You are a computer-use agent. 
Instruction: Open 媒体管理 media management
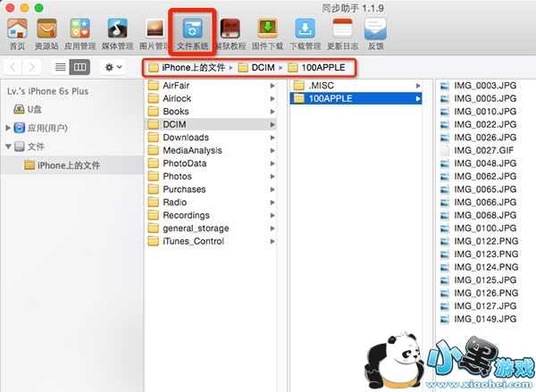(x=117, y=34)
